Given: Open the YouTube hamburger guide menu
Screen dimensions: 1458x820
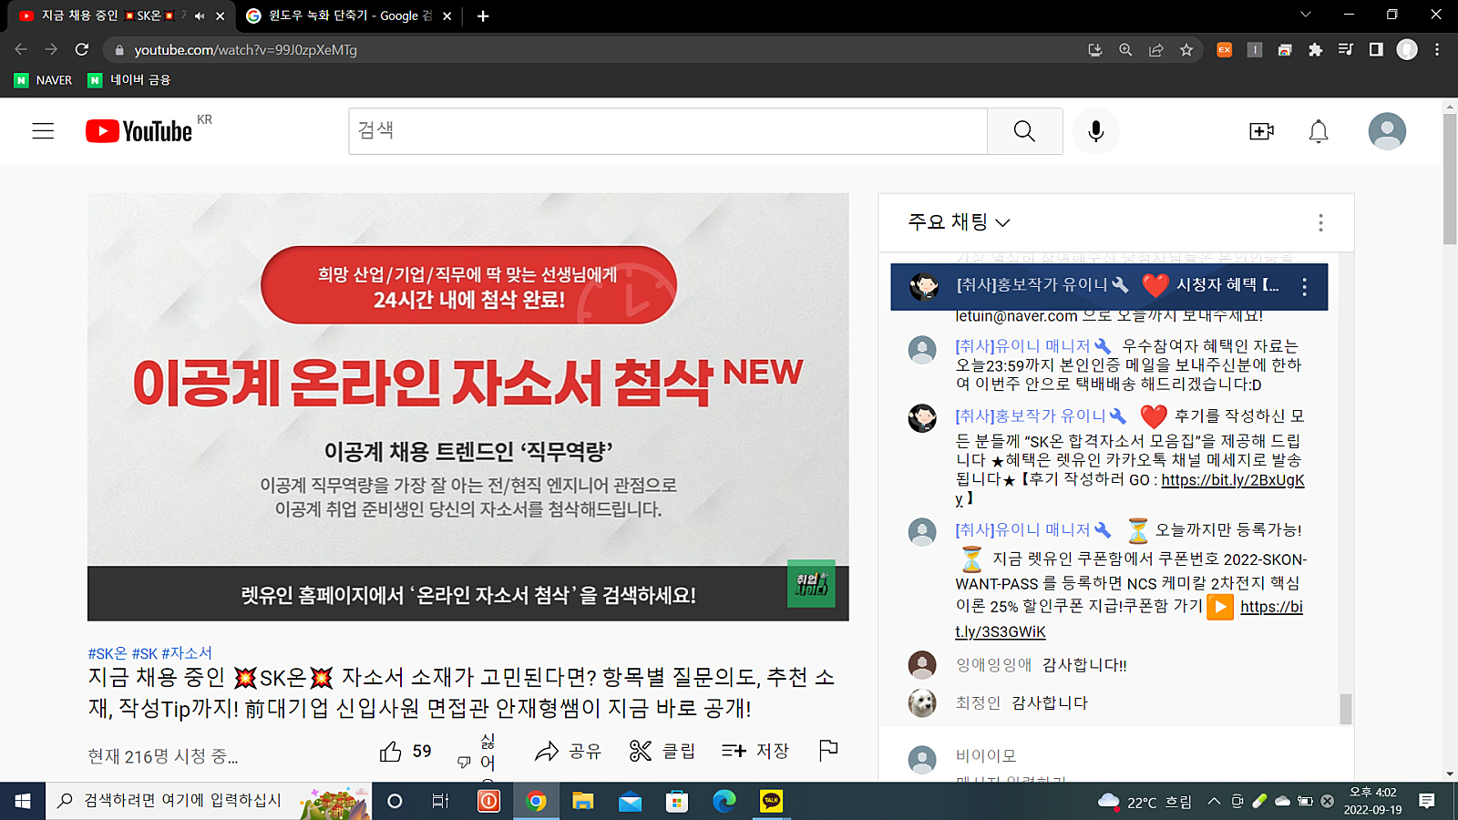Looking at the screenshot, I should click(x=43, y=131).
